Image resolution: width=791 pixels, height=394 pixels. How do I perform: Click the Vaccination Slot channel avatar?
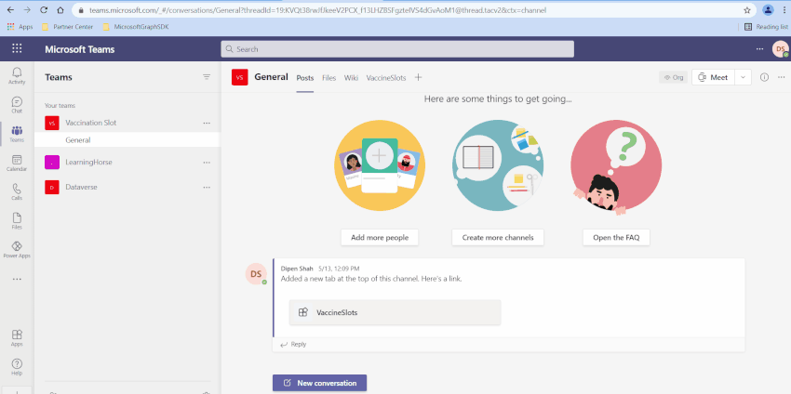pyautogui.click(x=239, y=77)
